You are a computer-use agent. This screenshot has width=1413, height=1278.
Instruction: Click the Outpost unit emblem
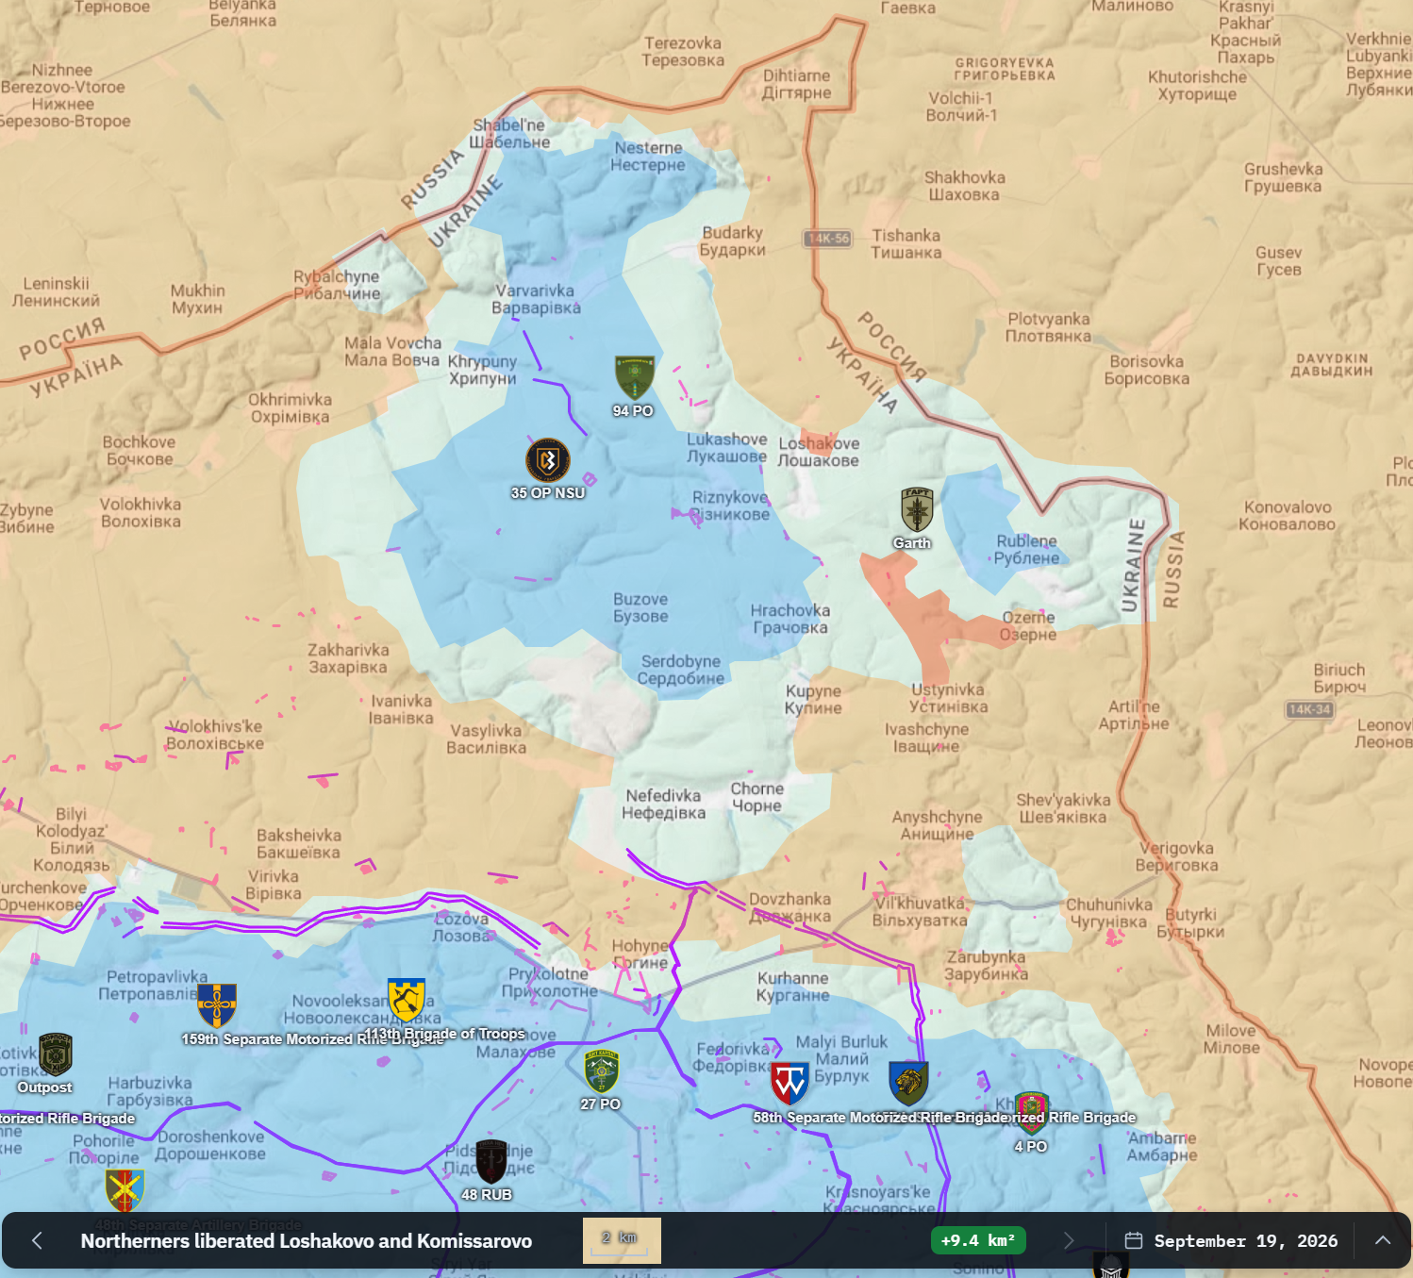(x=56, y=1054)
